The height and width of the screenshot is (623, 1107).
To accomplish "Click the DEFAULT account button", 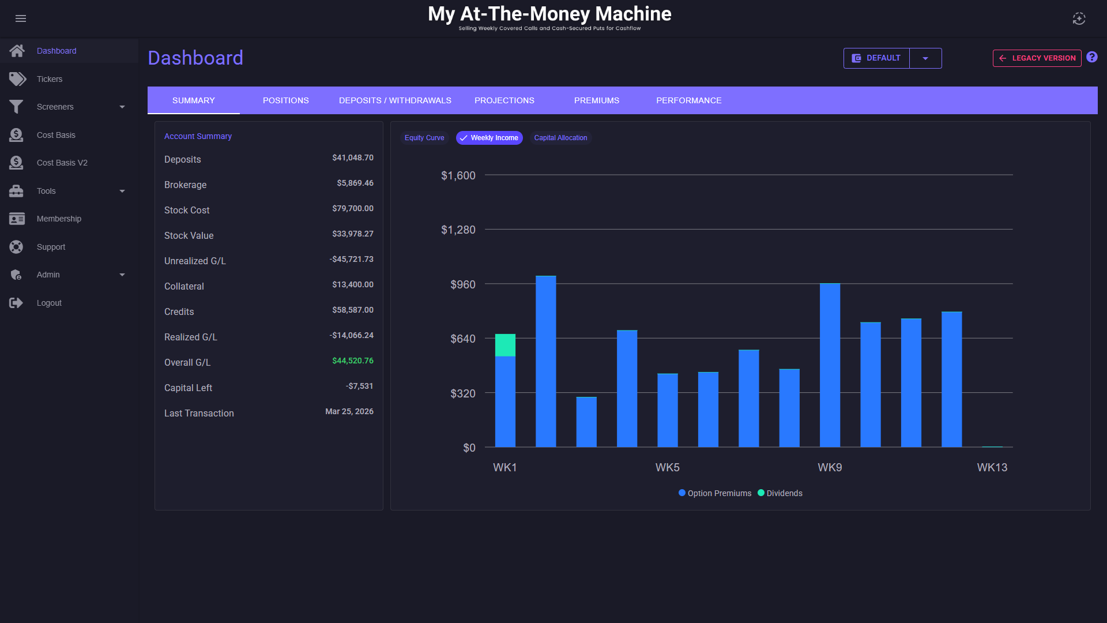I will (876, 58).
